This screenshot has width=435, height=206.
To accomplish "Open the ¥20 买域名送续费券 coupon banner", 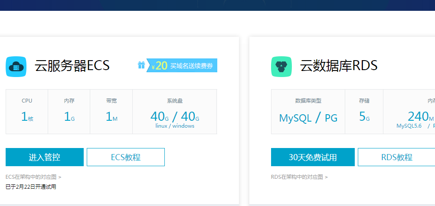I will click(x=182, y=65).
